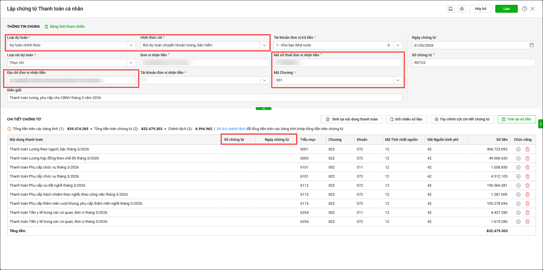543x270 pixels.
Task: Open the Loại rút dự toán dropdown
Action: coord(131,63)
